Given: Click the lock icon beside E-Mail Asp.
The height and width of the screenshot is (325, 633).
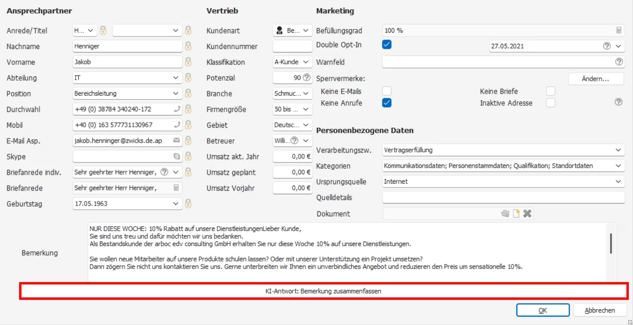Looking at the screenshot, I should (188, 141).
